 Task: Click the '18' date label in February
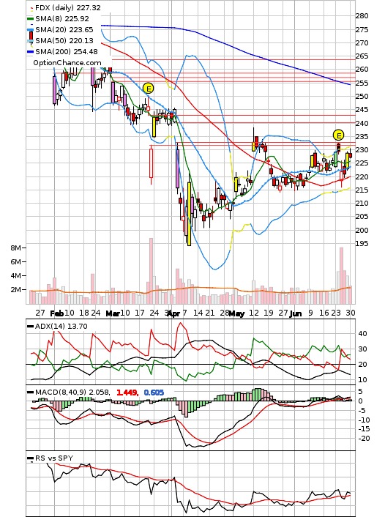point(84,313)
